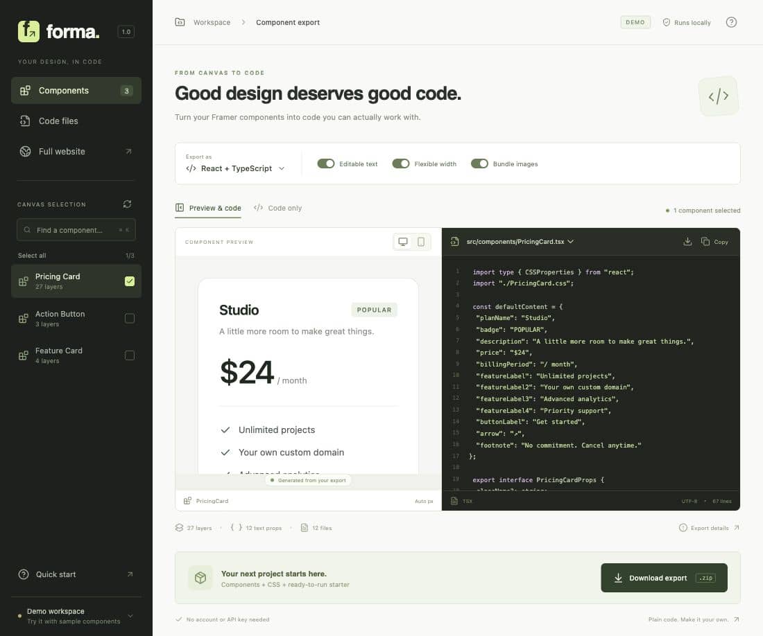Click the Generated from your export pill
The height and width of the screenshot is (636, 763).
tap(308, 480)
